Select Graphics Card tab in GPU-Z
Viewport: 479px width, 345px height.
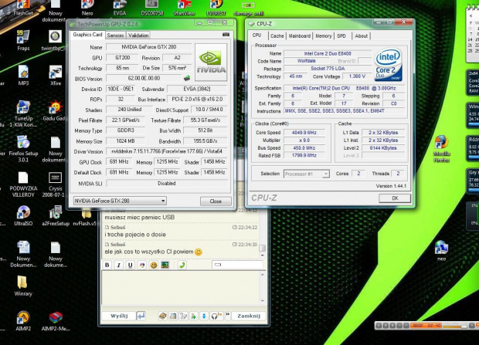coord(87,35)
